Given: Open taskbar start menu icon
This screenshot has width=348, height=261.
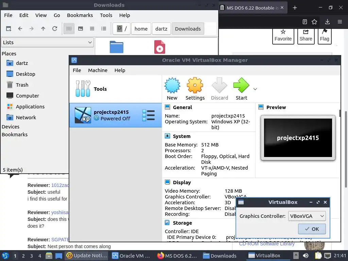Looking at the screenshot, I should click(x=5, y=256).
